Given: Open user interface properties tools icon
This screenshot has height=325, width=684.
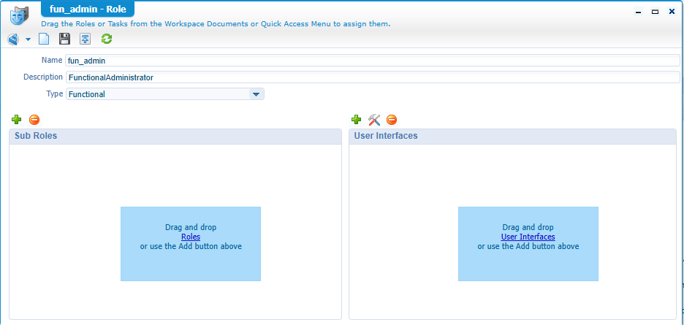Looking at the screenshot, I should click(374, 119).
